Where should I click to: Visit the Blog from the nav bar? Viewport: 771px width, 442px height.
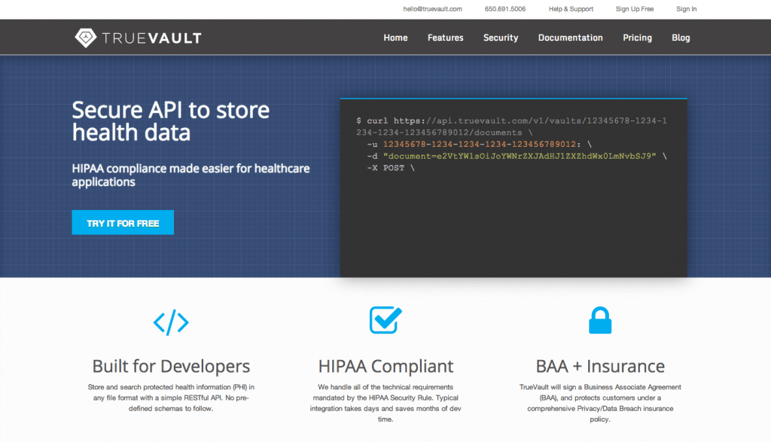point(681,38)
